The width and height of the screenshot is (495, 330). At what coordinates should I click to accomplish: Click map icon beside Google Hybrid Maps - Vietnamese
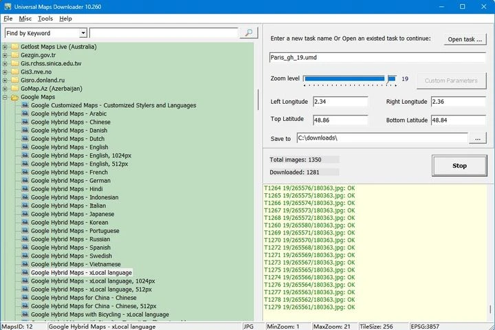25,264
